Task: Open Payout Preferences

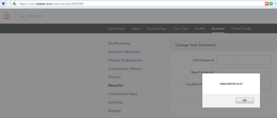Action: [x=125, y=60]
